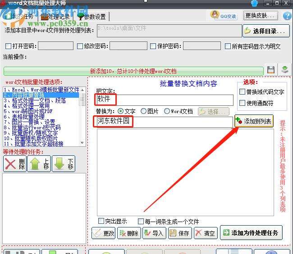The height and width of the screenshot is (254, 293).
Task: Click the QQ交谈 chat icon
Action: [x=224, y=15]
